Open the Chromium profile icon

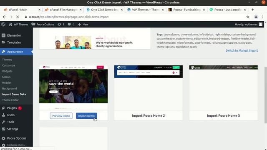pos(256,17)
